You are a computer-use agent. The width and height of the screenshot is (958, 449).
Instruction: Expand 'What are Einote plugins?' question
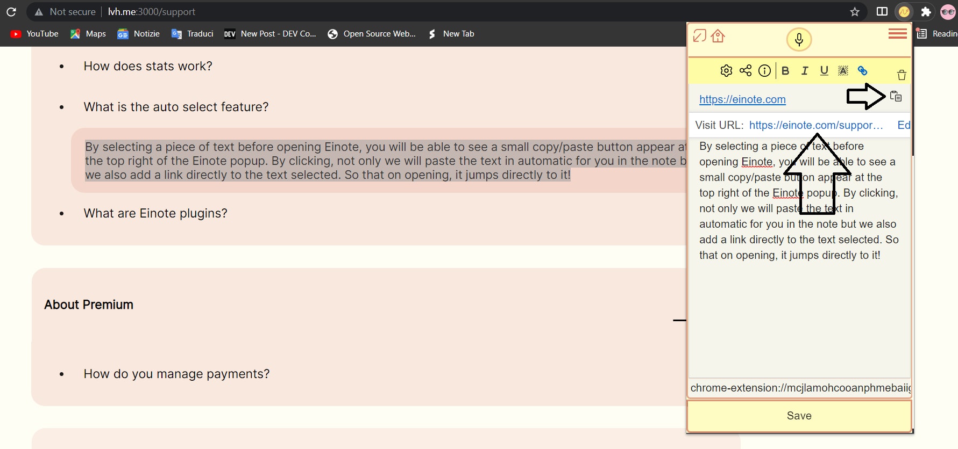point(155,213)
